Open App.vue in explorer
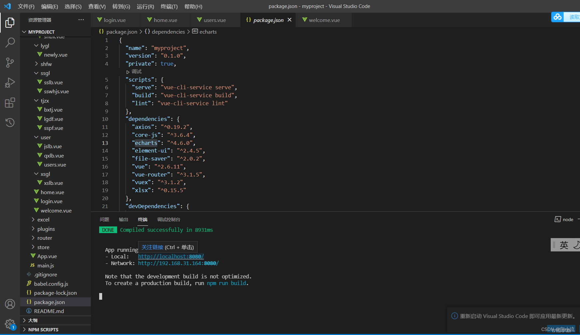This screenshot has height=335, width=580. click(x=47, y=256)
